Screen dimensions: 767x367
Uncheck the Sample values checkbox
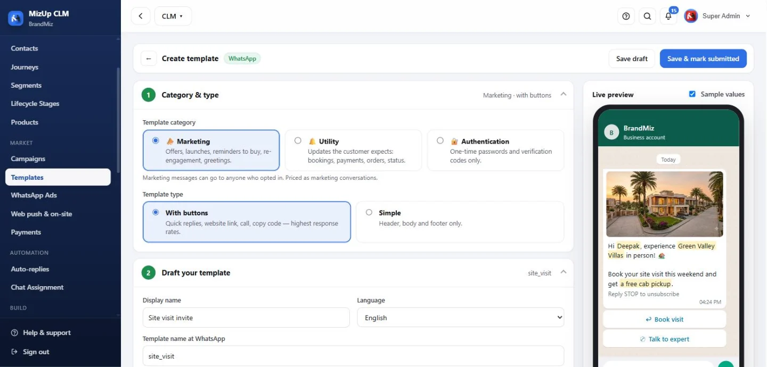[x=692, y=94]
